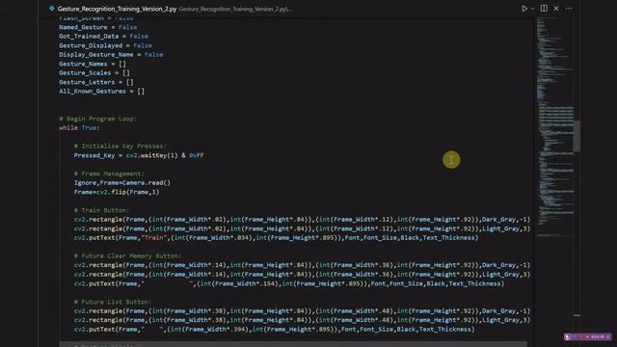Place cursor on Gesture_Letters = []

pyautogui.click(x=96, y=82)
